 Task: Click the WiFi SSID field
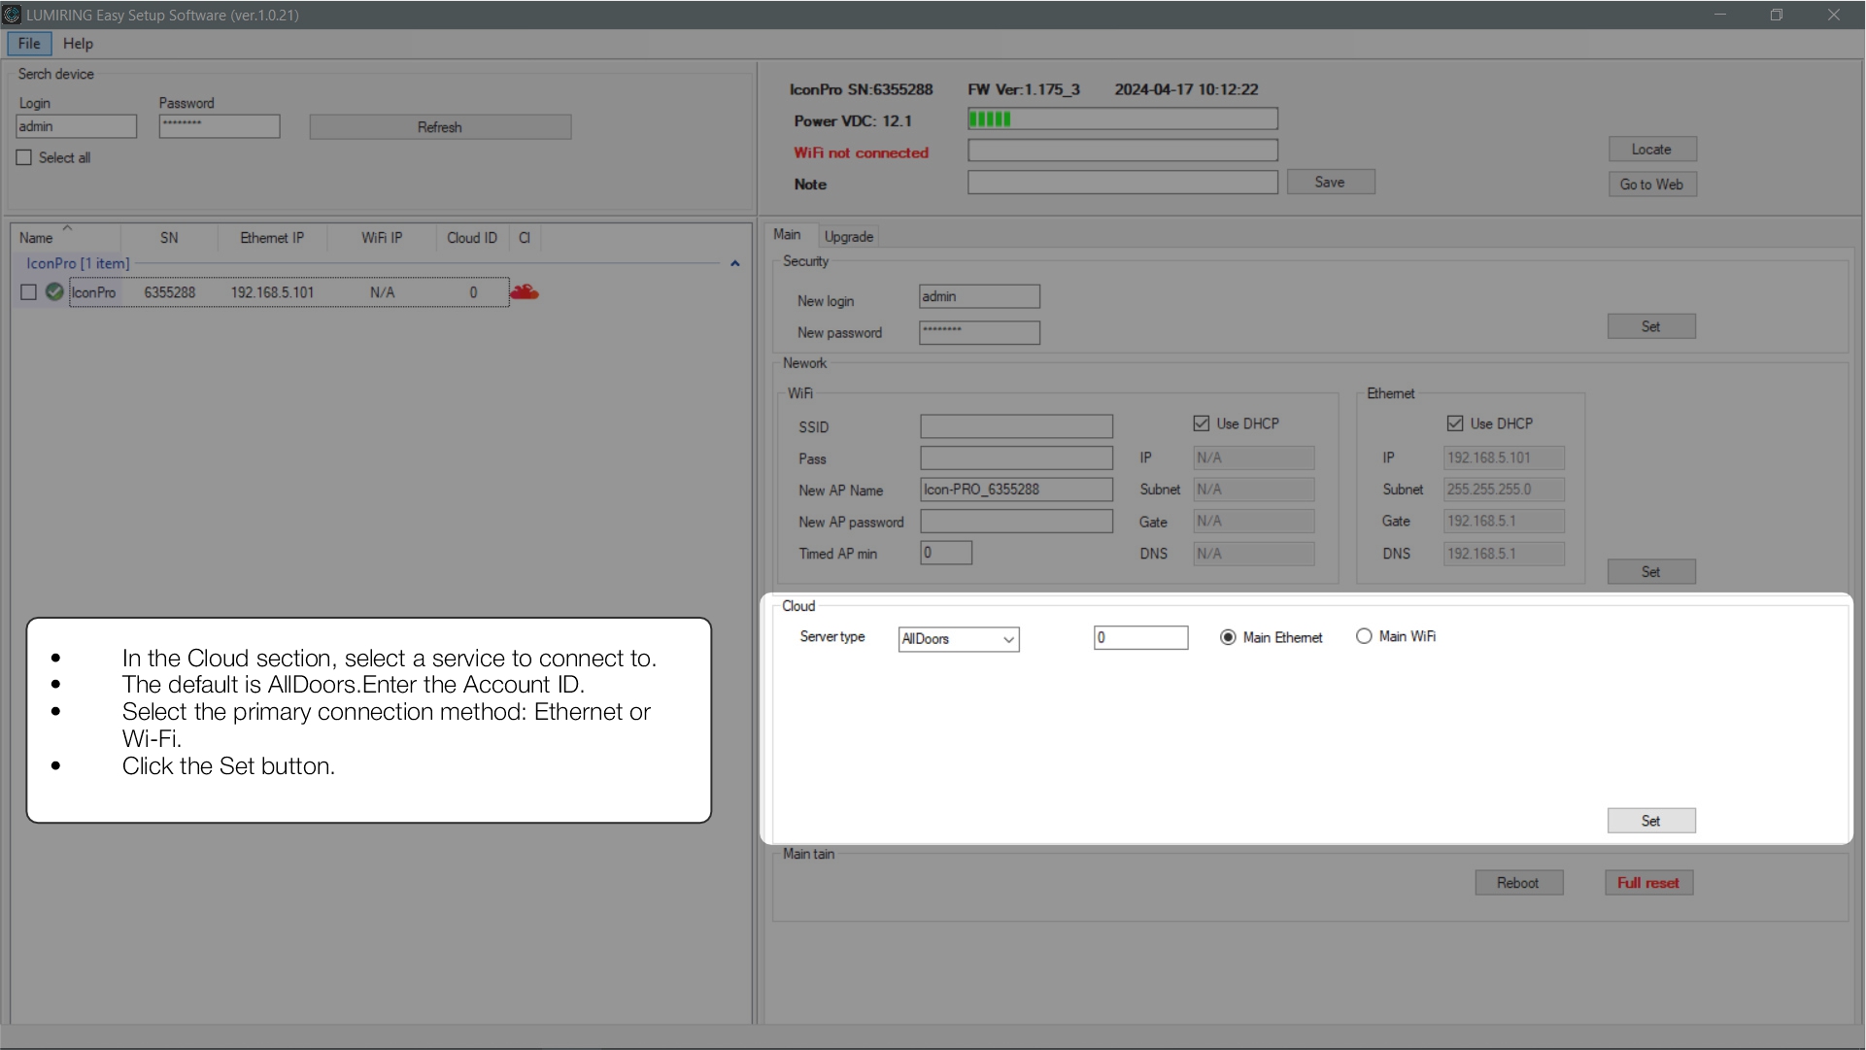(1016, 426)
